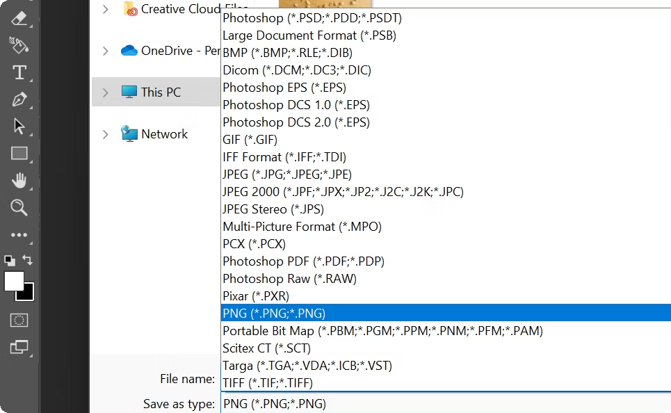
Task: Toggle Quick Mask mode
Action: [x=19, y=320]
